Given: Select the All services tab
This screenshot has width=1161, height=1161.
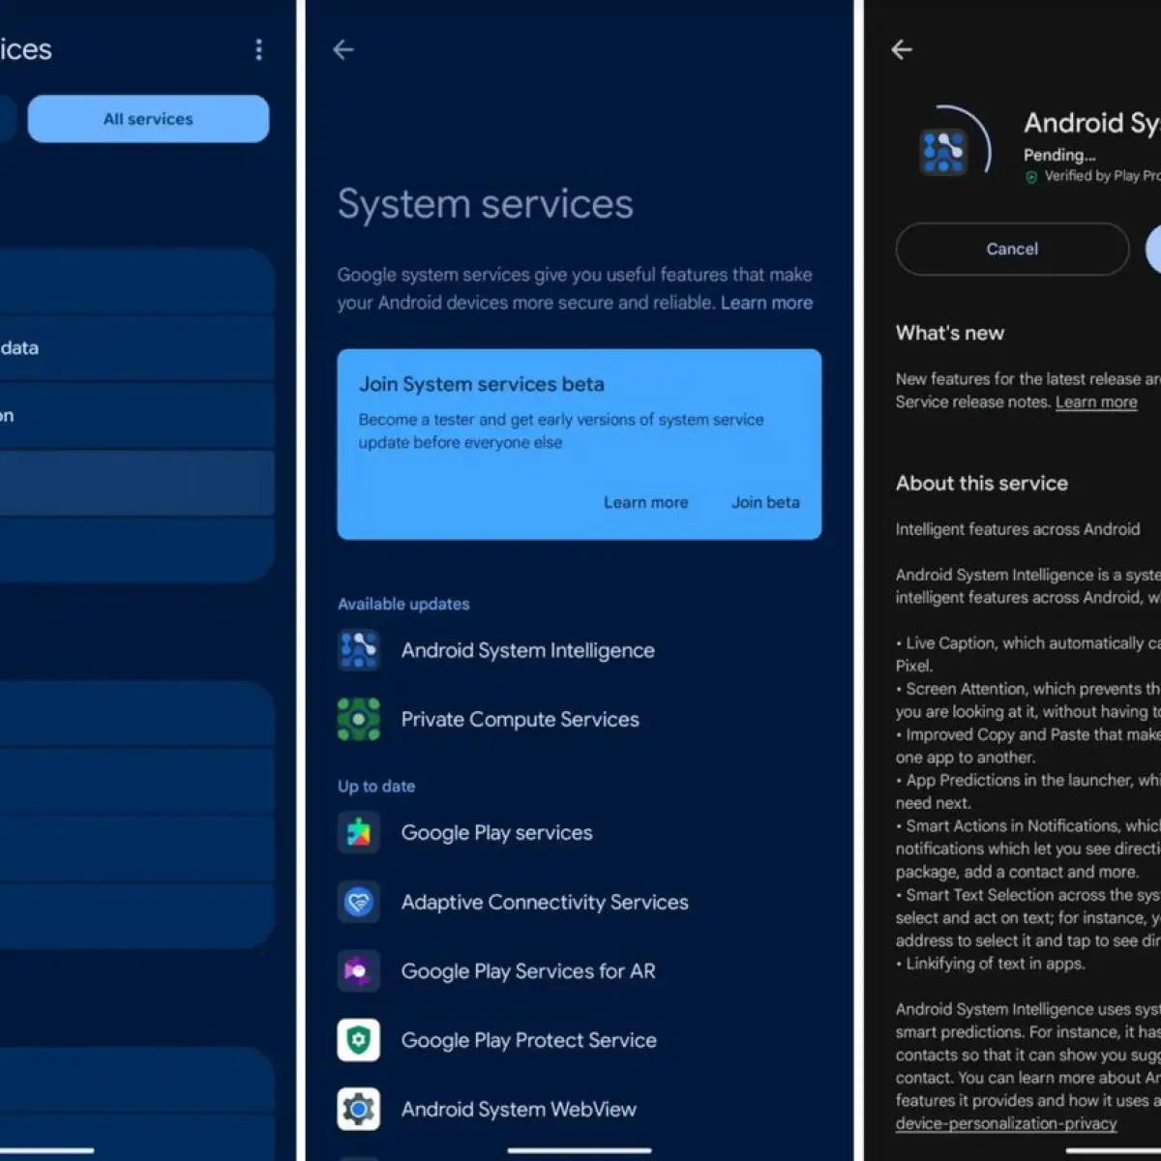Looking at the screenshot, I should coord(148,119).
